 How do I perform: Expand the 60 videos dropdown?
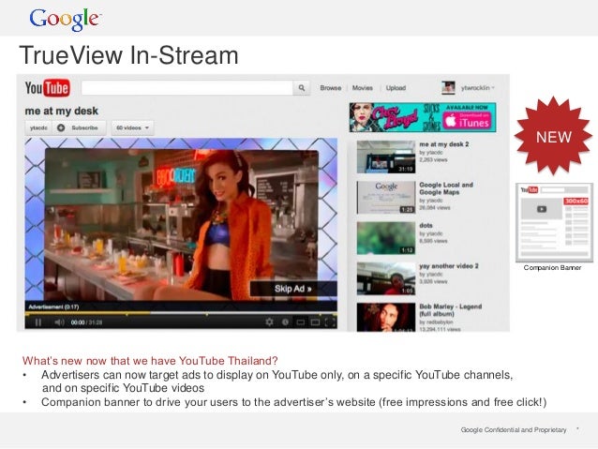pos(132,127)
